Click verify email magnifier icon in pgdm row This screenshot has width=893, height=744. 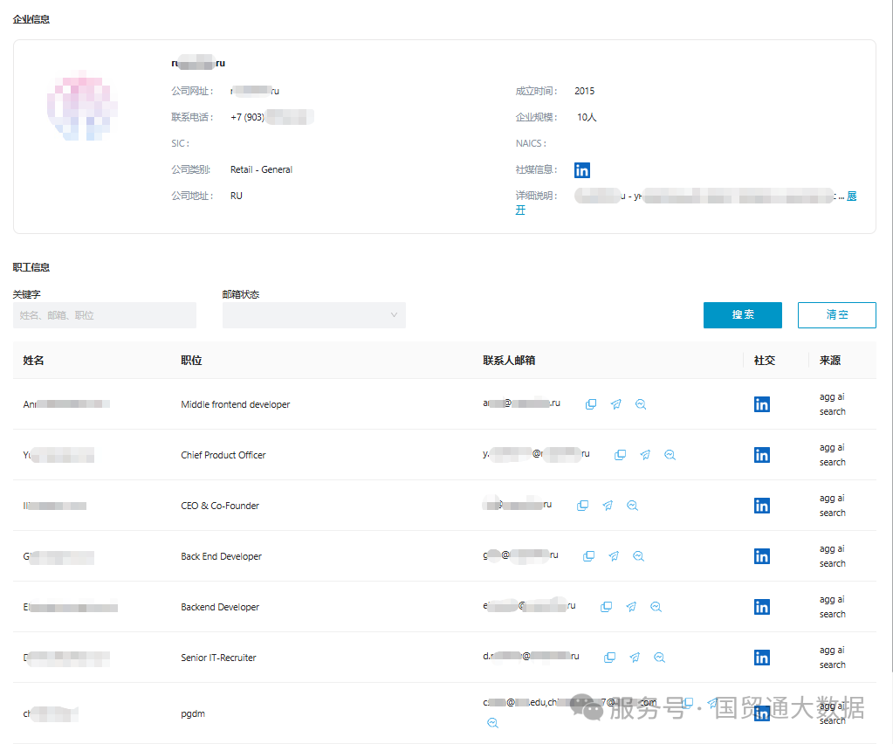coord(492,723)
